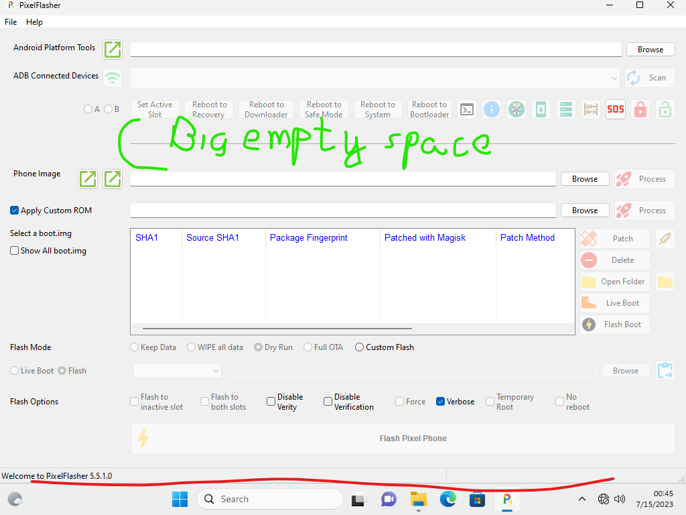This screenshot has width=686, height=515.
Task: Open the Help menu
Action: pos(34,21)
